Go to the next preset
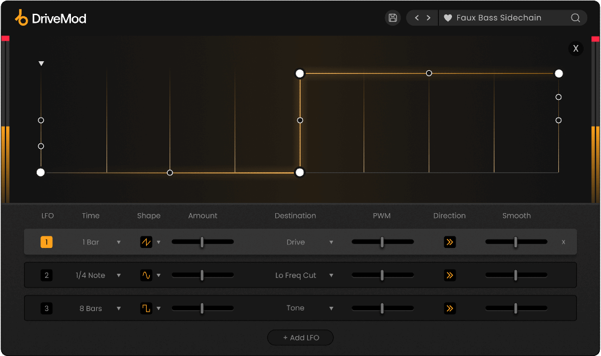601x356 pixels. pos(428,17)
